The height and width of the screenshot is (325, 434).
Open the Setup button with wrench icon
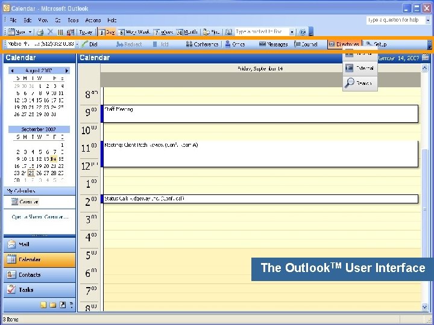376,44
